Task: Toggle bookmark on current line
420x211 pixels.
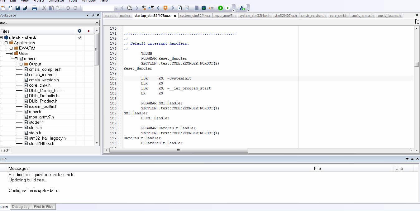Action: (165, 8)
